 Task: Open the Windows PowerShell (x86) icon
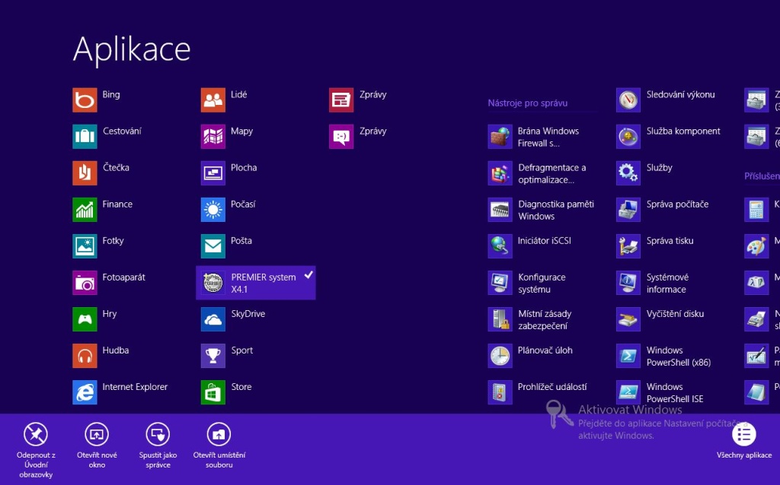pos(628,356)
